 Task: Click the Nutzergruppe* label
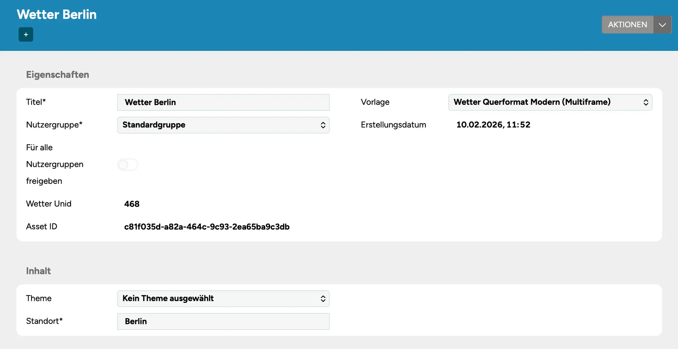(54, 125)
